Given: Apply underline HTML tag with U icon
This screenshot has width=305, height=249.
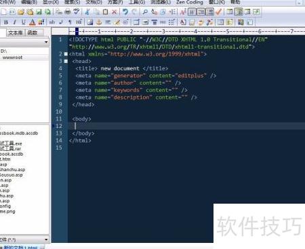Looking at the screenshot, I should tap(24, 22).
